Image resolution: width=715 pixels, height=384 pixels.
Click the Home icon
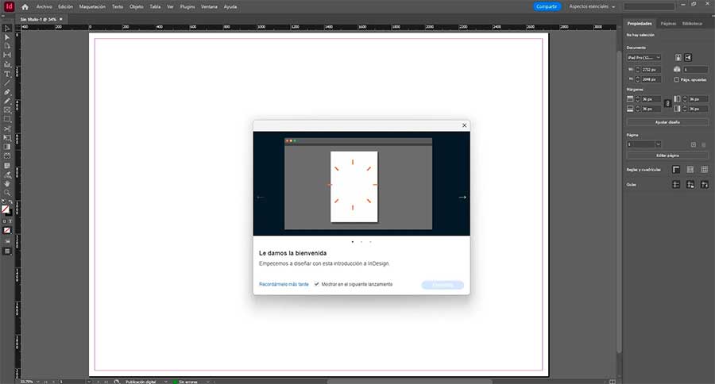[25, 6]
